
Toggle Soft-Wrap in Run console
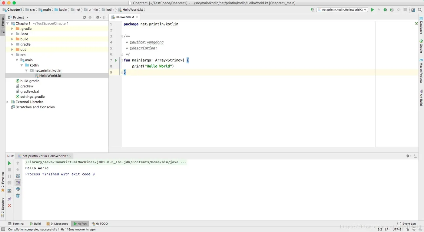coord(18,176)
